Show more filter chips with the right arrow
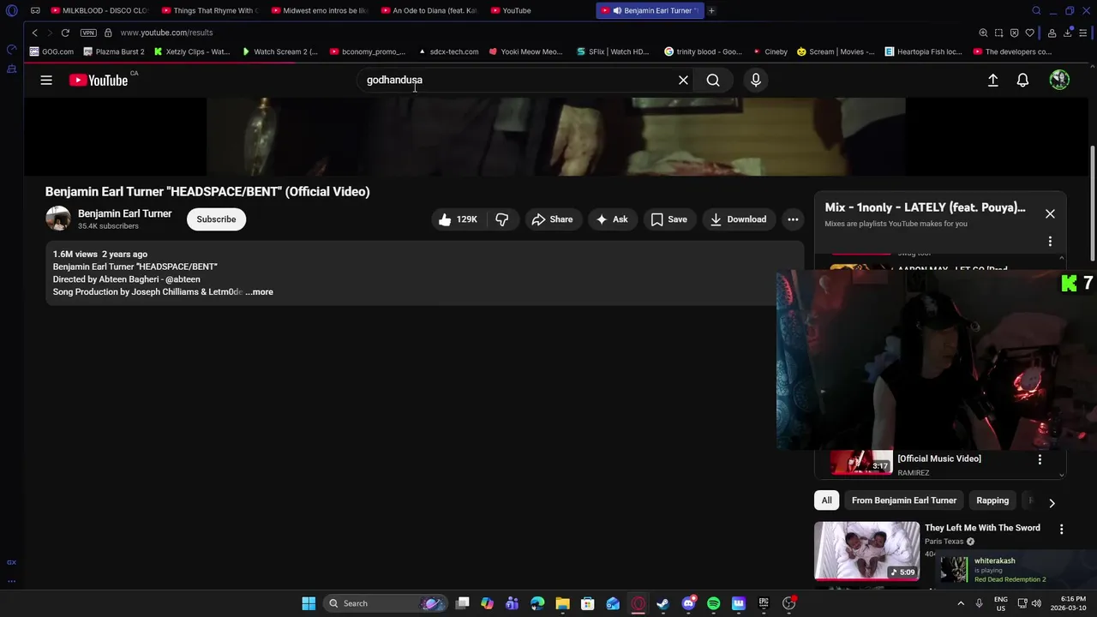This screenshot has height=617, width=1097. click(x=1052, y=503)
